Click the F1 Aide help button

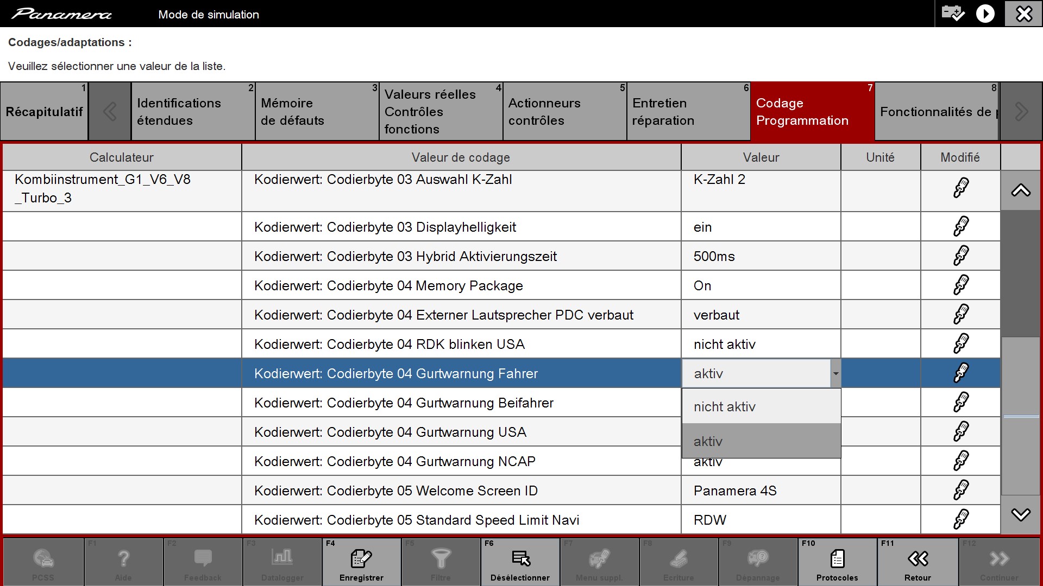(123, 562)
